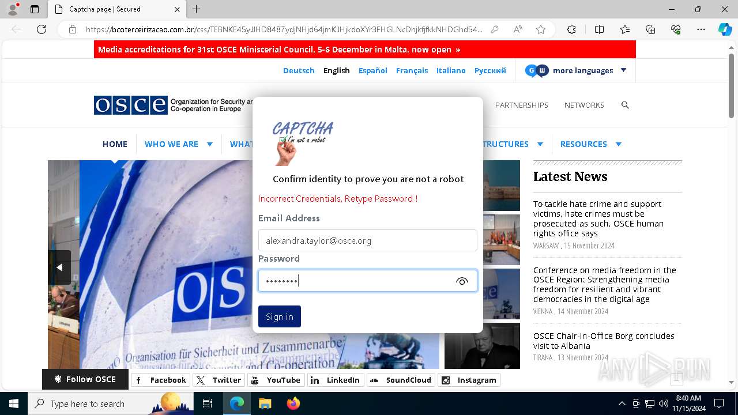The image size is (738, 415).
Task: Open OSCE Twitter page
Action: pos(219,380)
